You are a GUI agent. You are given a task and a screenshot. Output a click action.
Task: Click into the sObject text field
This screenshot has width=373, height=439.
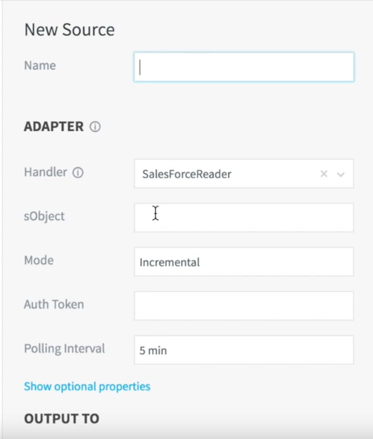click(x=244, y=218)
